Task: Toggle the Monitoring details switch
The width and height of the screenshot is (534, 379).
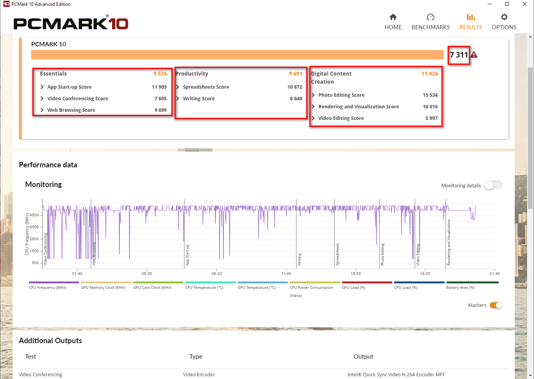Action: pyautogui.click(x=493, y=185)
